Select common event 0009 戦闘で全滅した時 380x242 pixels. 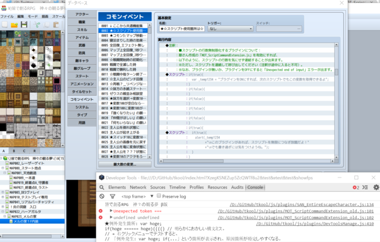pyautogui.click(x=123, y=64)
